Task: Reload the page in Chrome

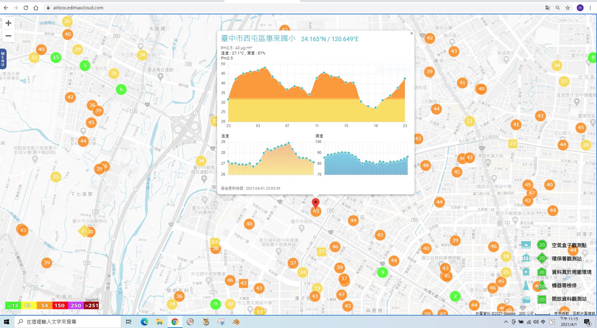Action: (26, 8)
